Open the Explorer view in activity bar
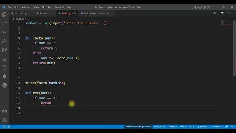236x133 pixels. click(4, 14)
